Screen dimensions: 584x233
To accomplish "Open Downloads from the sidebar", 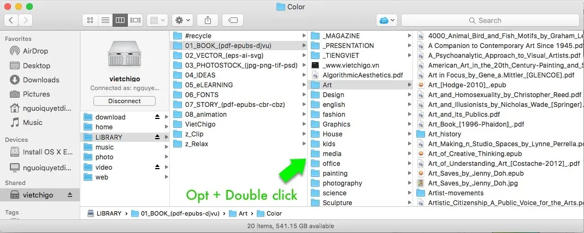I will (41, 80).
